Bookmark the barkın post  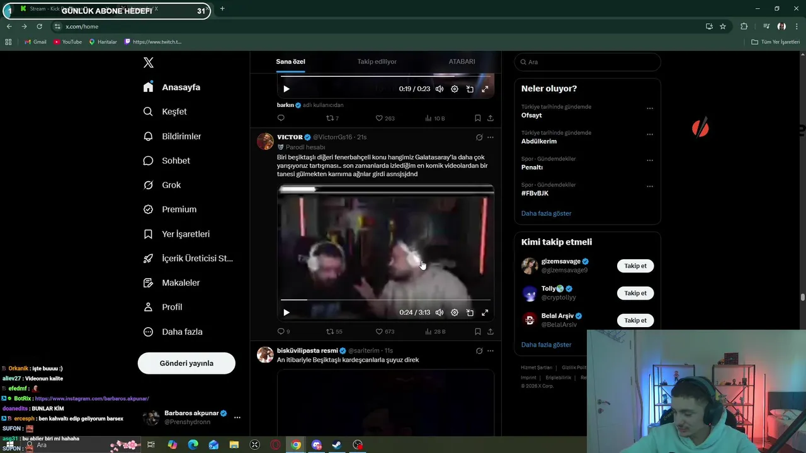point(477,118)
